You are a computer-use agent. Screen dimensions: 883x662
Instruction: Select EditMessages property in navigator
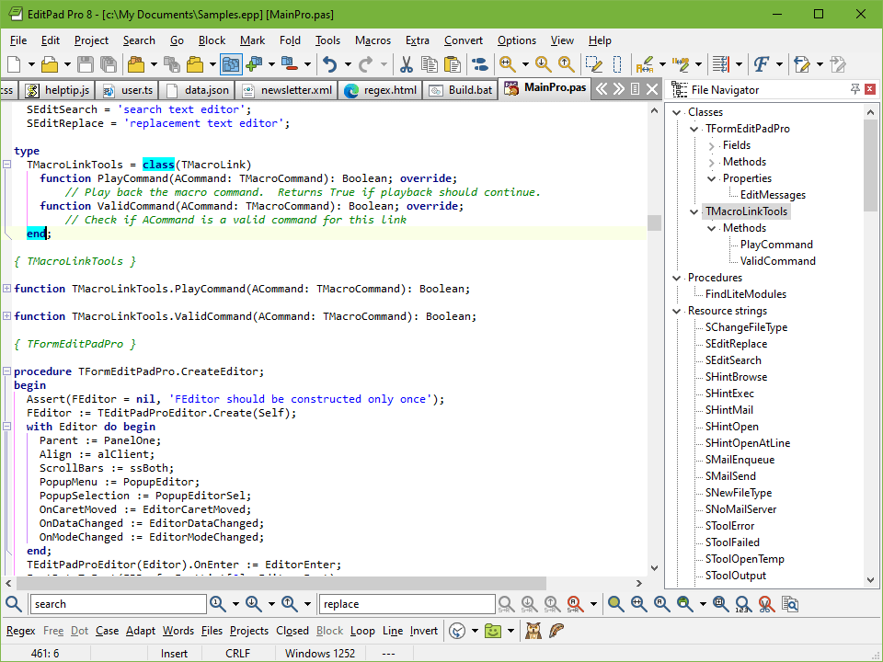coord(773,195)
